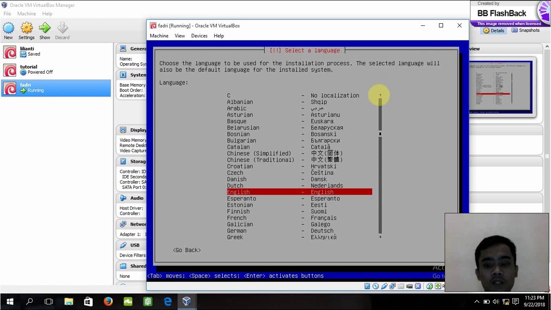Select the lilianti virtual machine

56,52
